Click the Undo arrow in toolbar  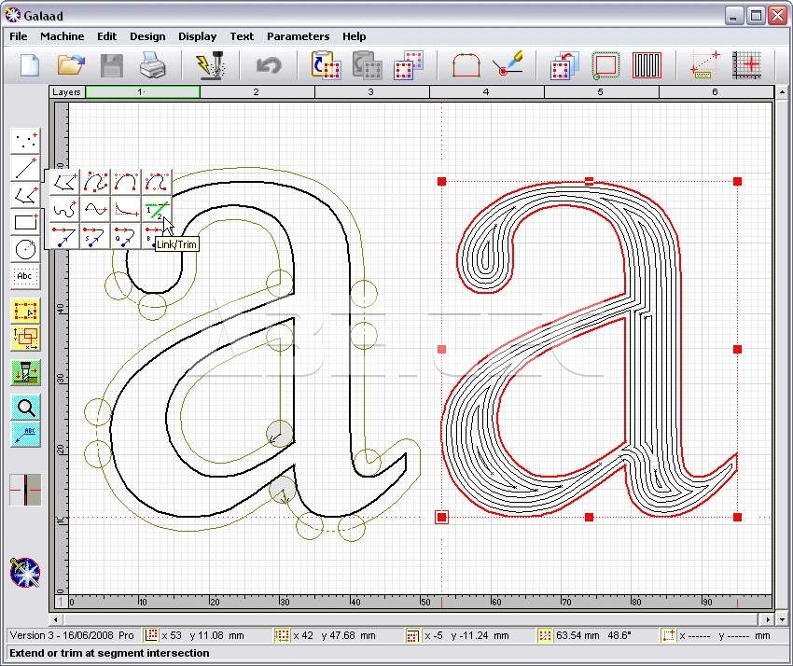point(269,65)
